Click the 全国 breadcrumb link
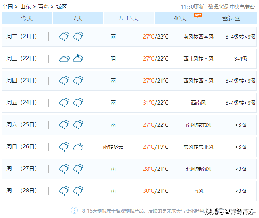Screen dimensions: 259x218 [x=8, y=7]
